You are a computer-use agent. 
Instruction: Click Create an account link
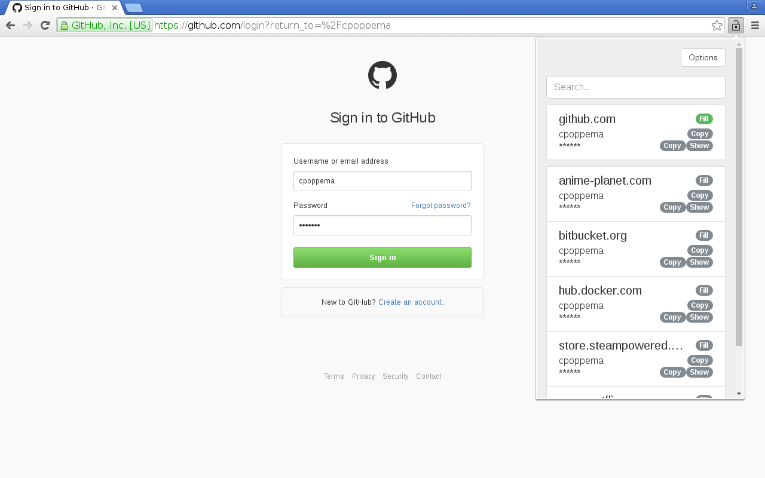[410, 302]
